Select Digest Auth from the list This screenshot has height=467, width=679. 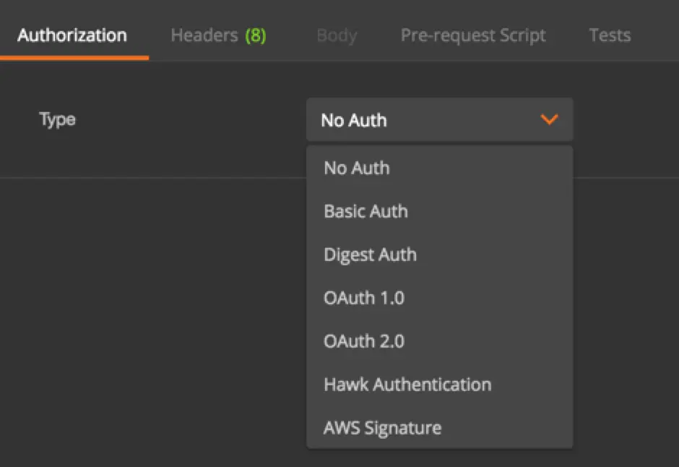point(370,254)
